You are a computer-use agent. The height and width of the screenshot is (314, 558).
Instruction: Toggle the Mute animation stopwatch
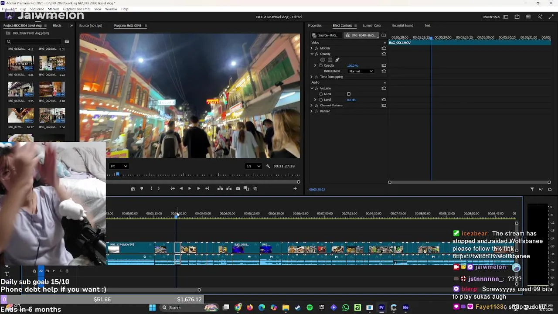321,94
